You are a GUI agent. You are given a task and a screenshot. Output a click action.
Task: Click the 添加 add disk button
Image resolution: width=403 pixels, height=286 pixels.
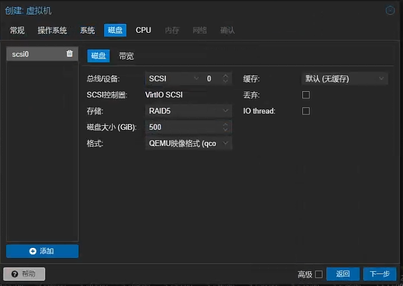point(42,251)
